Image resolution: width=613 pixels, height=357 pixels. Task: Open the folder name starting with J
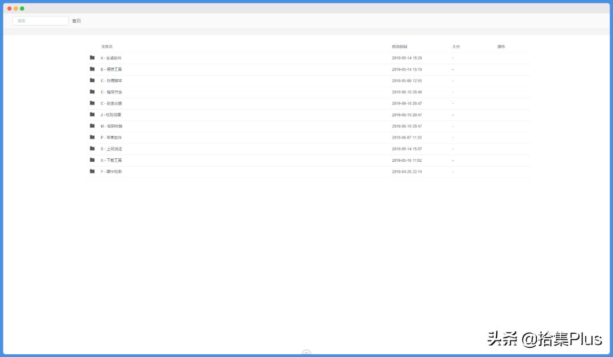pos(111,115)
